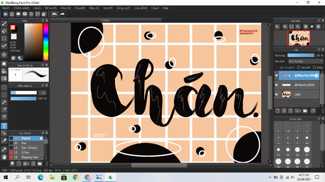325x182 pixels.
Task: Open the Bộ lọc(R) filter menu
Action: (x=51, y=8)
